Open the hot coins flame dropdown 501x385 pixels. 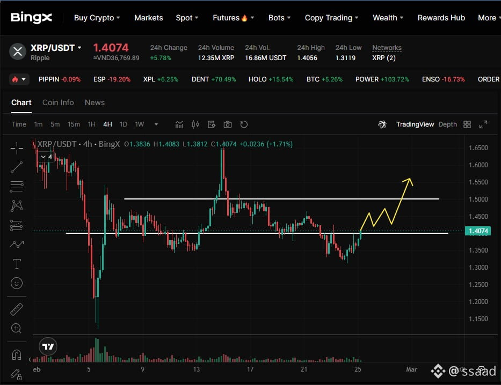(19, 79)
